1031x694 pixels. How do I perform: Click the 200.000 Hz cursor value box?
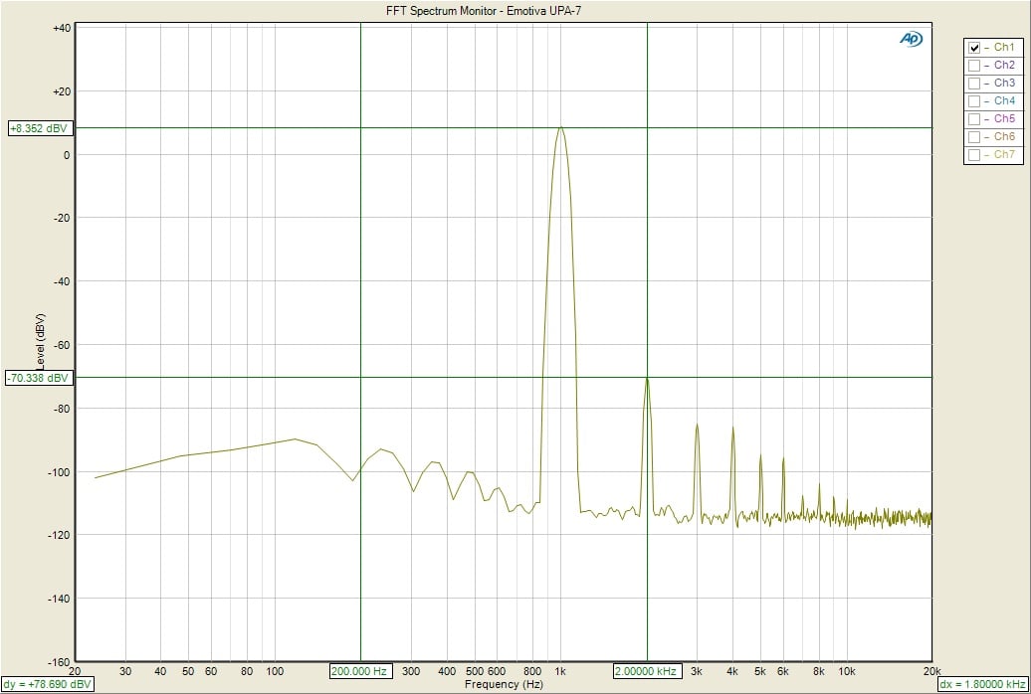[361, 671]
